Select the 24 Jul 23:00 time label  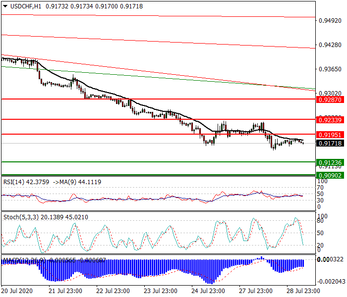(x=208, y=291)
